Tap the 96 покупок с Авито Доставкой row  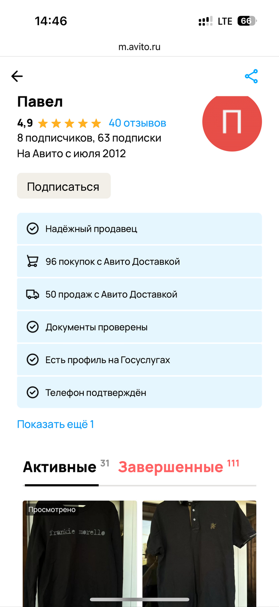point(139,262)
